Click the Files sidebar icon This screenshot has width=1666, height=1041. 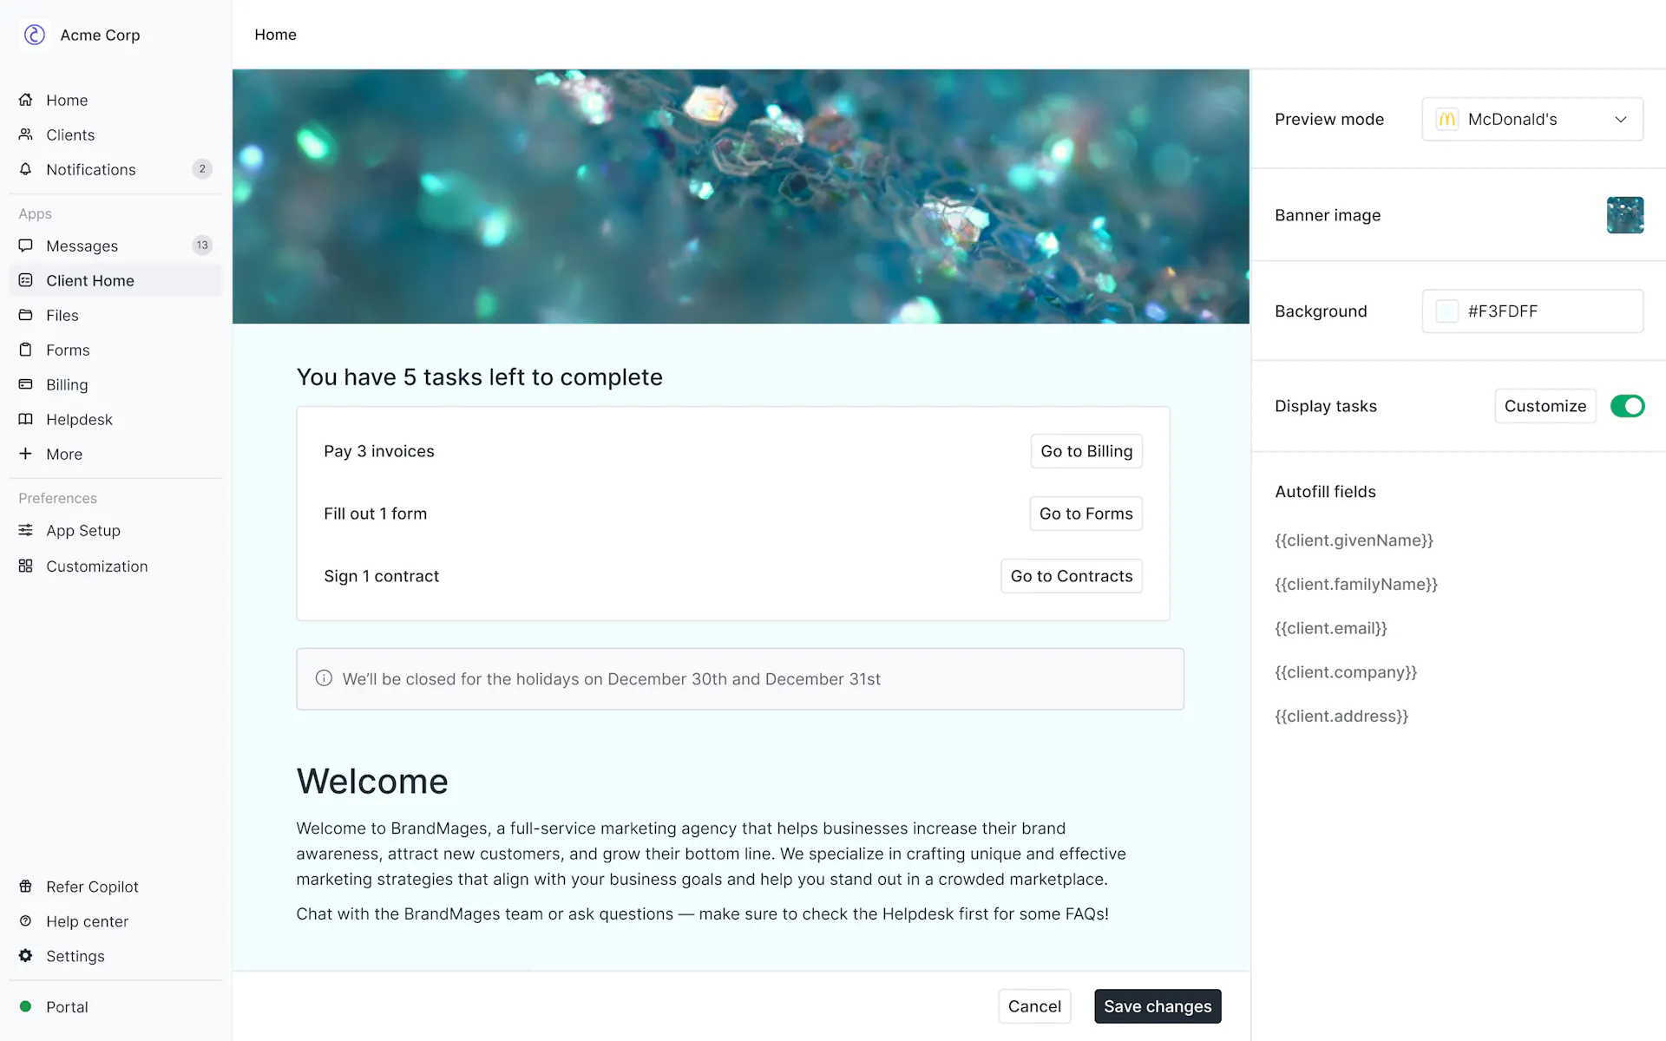26,316
